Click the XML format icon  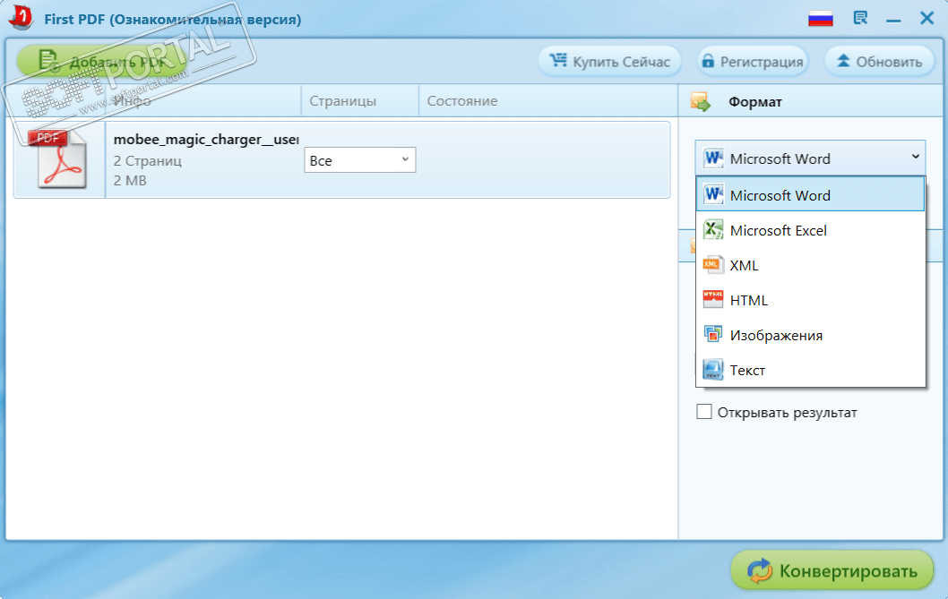[x=713, y=265]
